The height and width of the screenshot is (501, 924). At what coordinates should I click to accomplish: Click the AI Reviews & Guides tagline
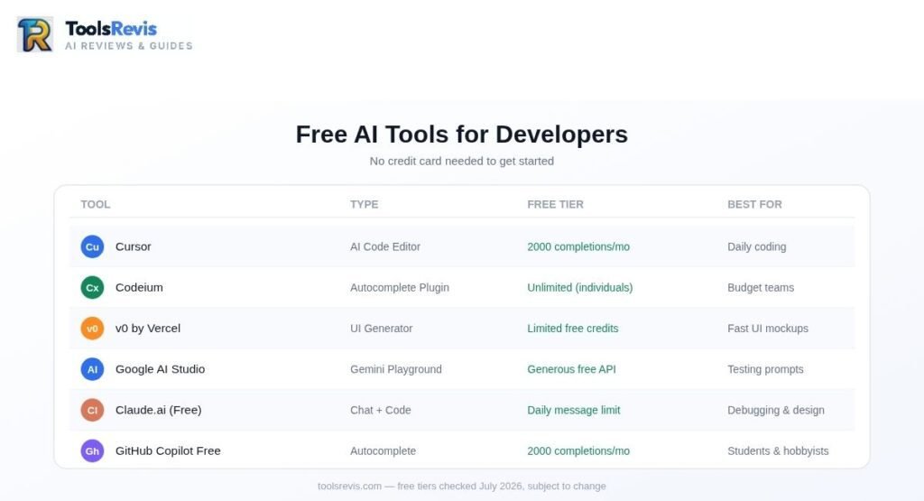coord(129,46)
